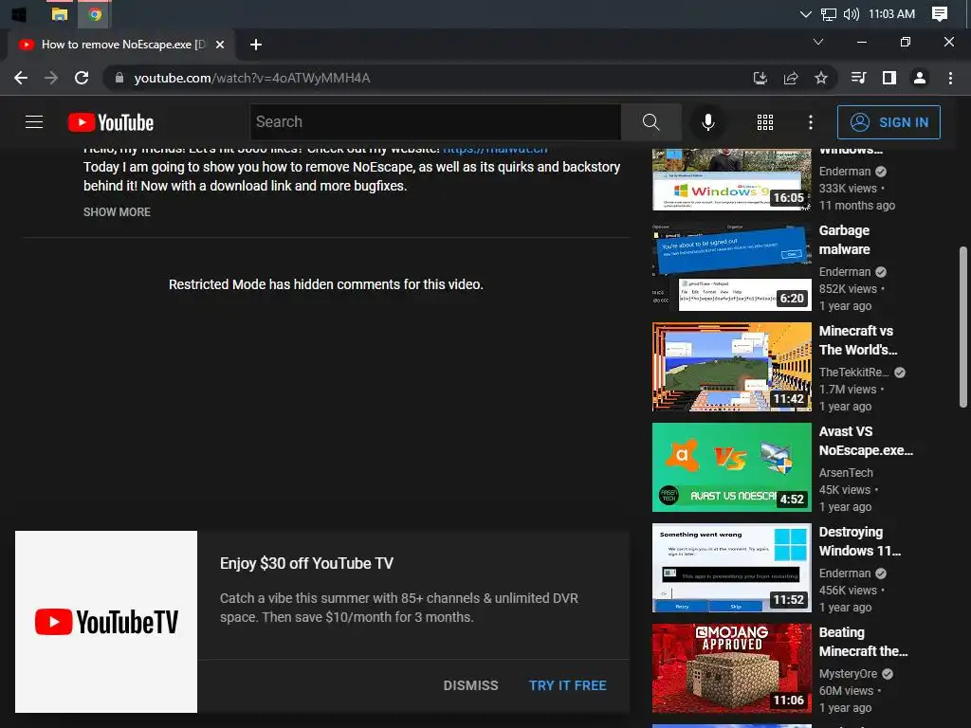Image resolution: width=971 pixels, height=728 pixels.
Task: Click Restricted Mode hidden comments message
Action: tap(326, 284)
